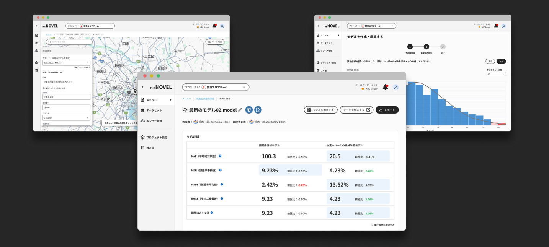Click the map location pin marker

(135, 91)
